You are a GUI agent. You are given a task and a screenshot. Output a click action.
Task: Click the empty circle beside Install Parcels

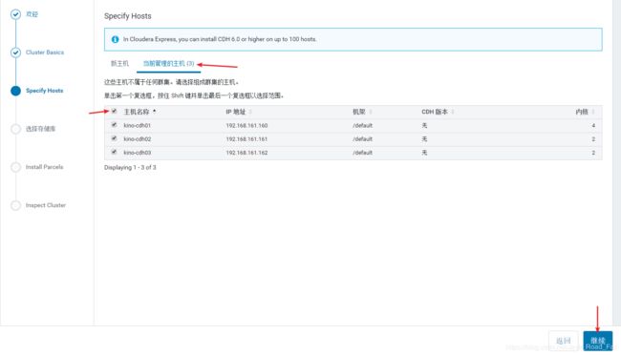click(15, 167)
